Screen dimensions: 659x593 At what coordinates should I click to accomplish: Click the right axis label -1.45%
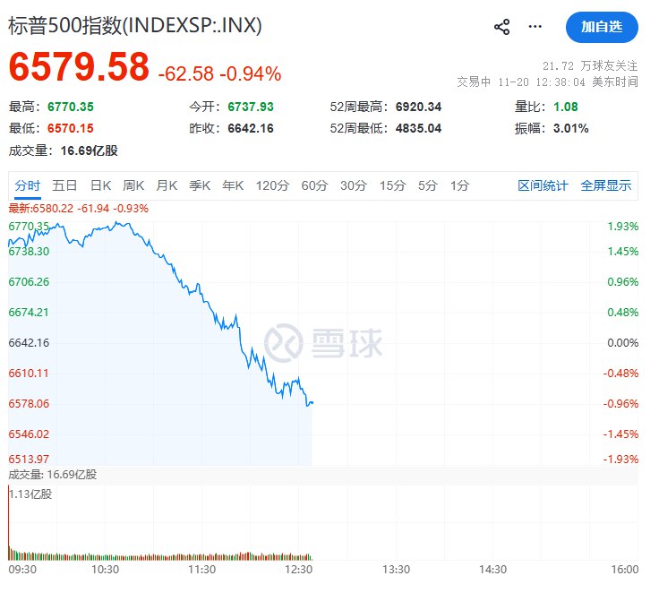(620, 434)
